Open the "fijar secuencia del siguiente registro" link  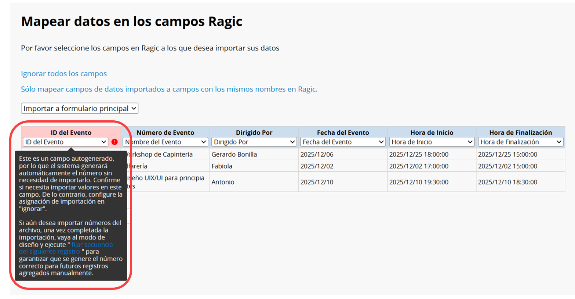[92, 245]
